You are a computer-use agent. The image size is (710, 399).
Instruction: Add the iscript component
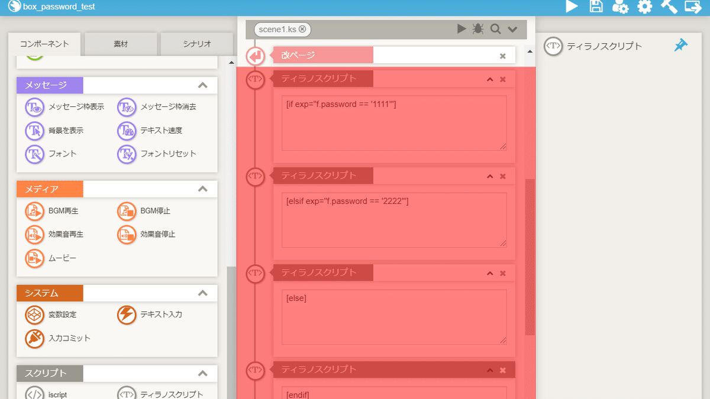pyautogui.click(x=46, y=394)
